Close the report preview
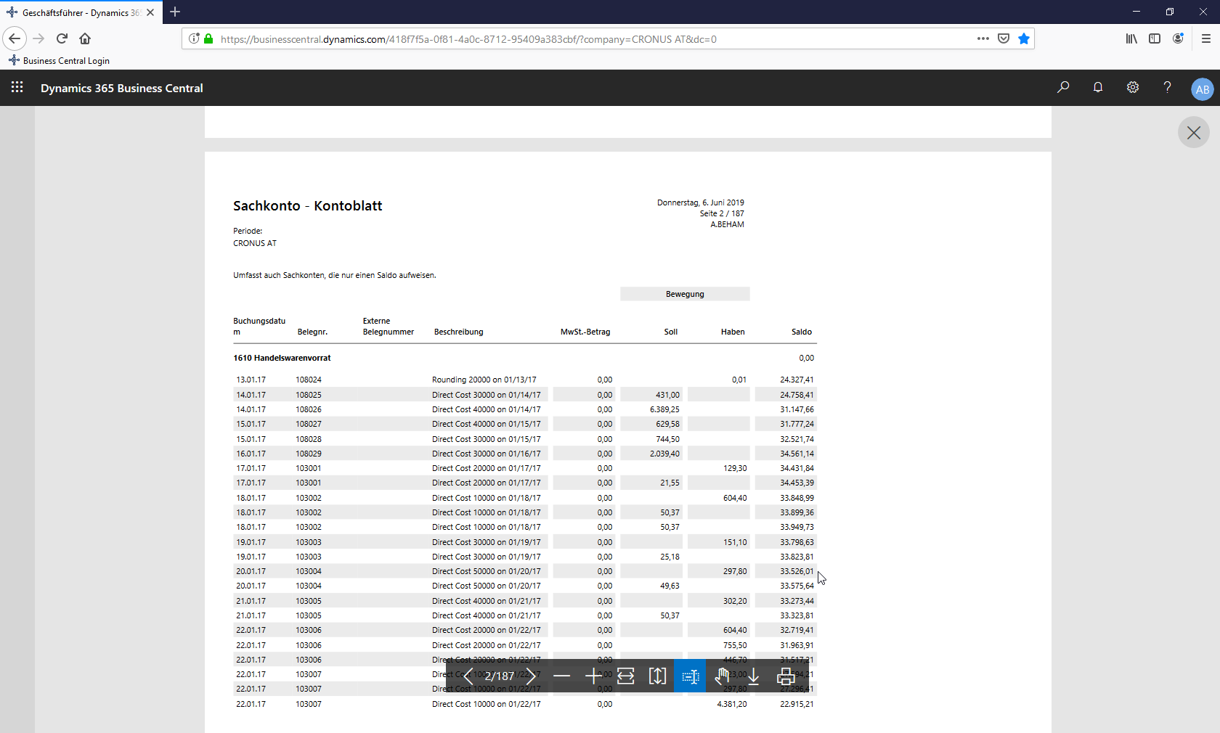The height and width of the screenshot is (733, 1220). [1193, 133]
